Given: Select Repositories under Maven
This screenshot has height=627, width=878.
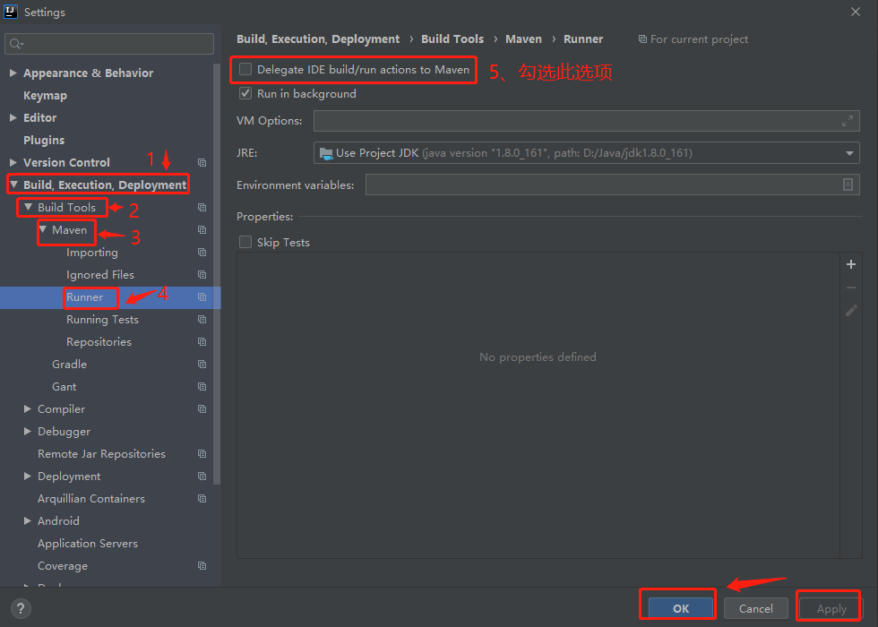Looking at the screenshot, I should [x=99, y=341].
